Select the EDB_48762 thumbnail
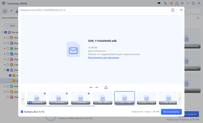203x123 pixels. (168, 98)
